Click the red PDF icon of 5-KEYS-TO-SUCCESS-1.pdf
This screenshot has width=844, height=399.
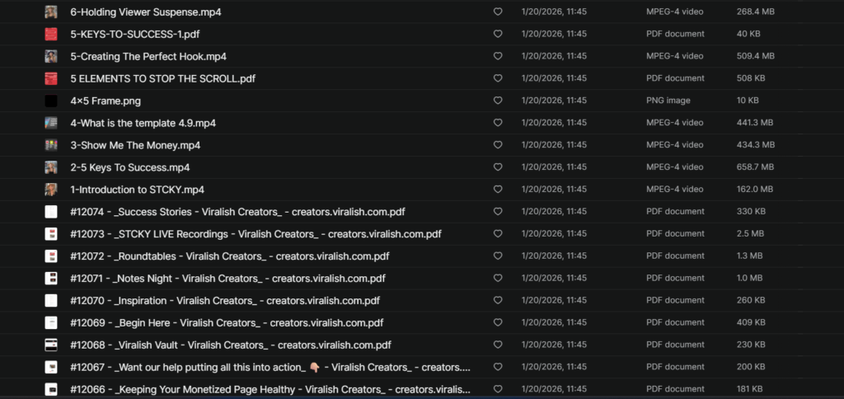tap(51, 34)
